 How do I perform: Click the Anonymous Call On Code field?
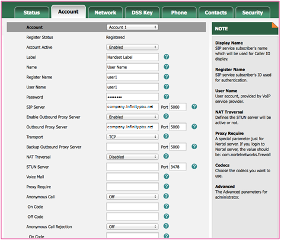(132, 207)
